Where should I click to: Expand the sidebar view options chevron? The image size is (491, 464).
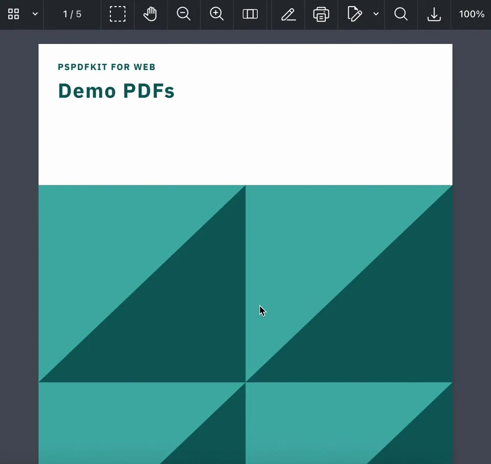35,14
